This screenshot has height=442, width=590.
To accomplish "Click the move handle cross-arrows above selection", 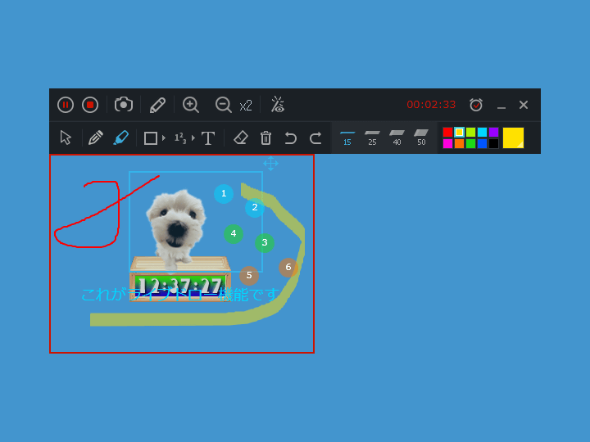I will click(271, 164).
